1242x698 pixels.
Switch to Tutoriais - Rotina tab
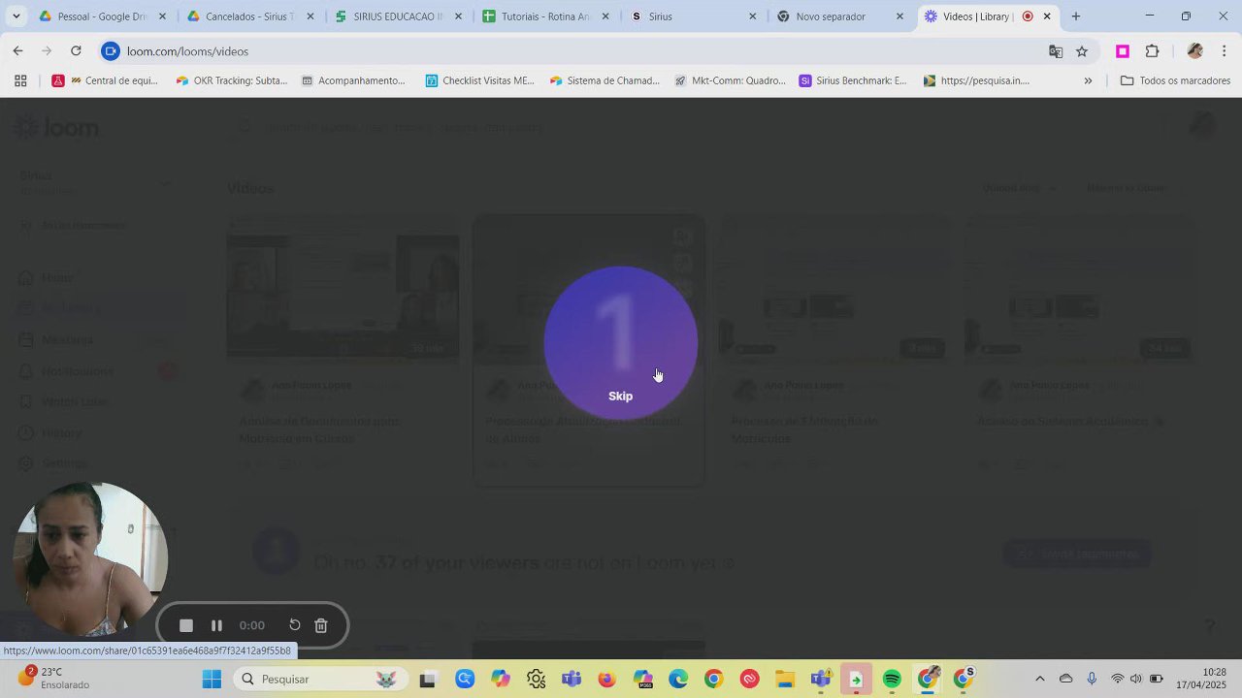(545, 16)
